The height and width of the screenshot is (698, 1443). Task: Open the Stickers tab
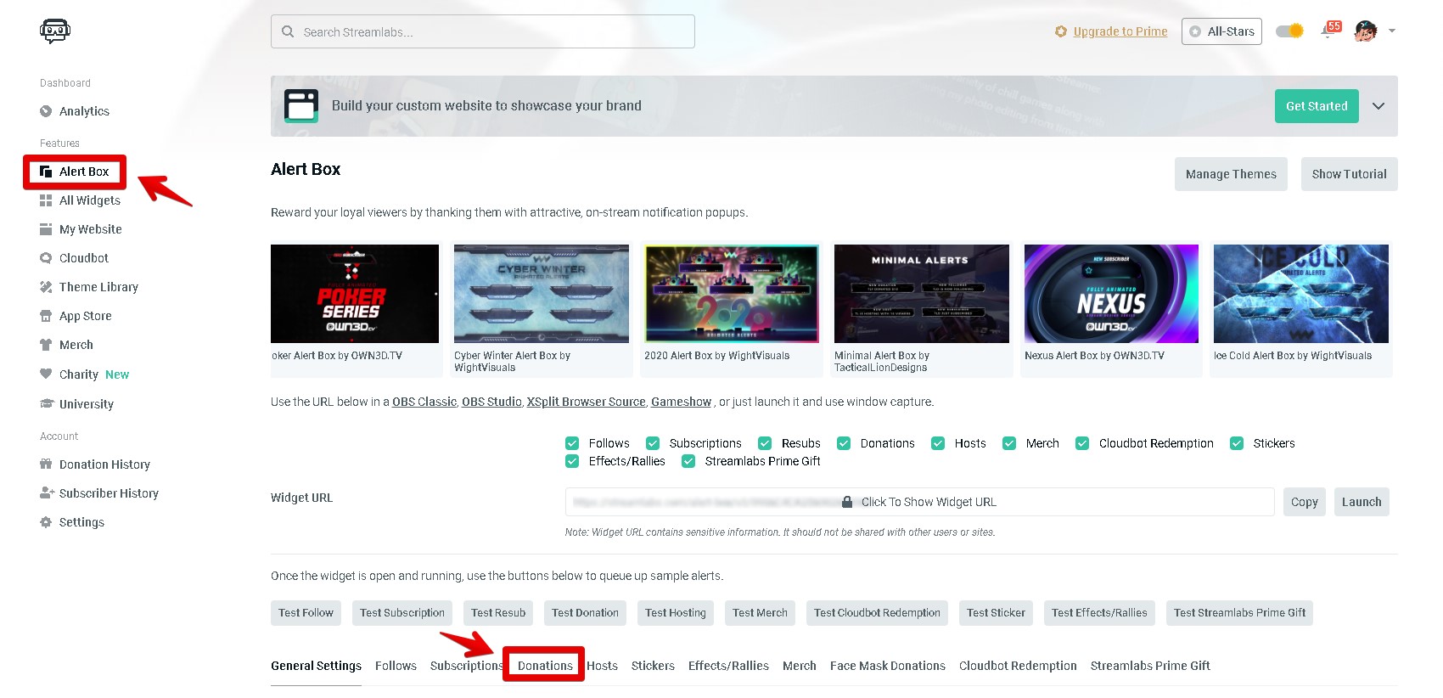pyautogui.click(x=653, y=666)
